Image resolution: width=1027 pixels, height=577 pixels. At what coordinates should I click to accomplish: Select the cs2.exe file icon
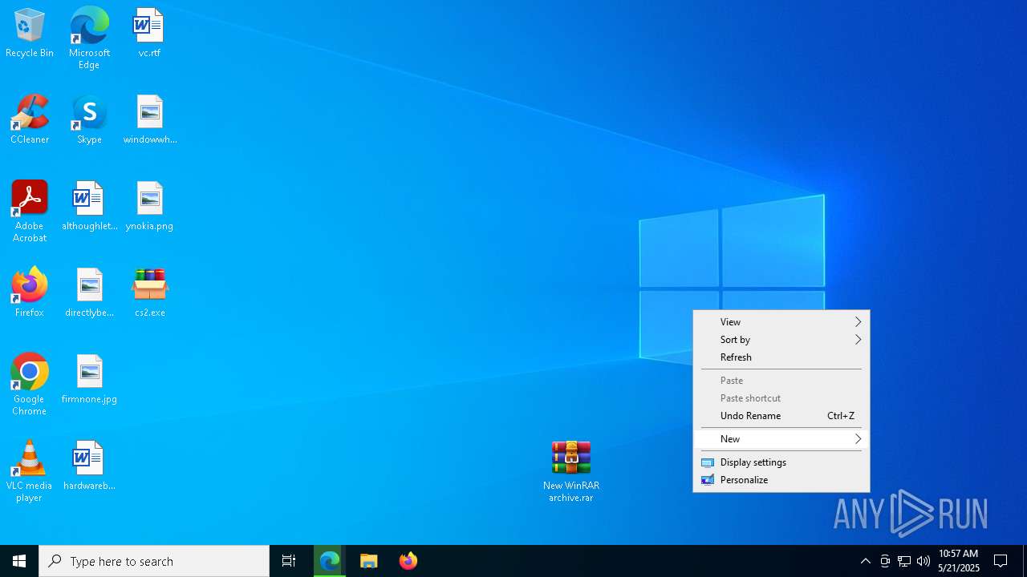click(x=149, y=293)
